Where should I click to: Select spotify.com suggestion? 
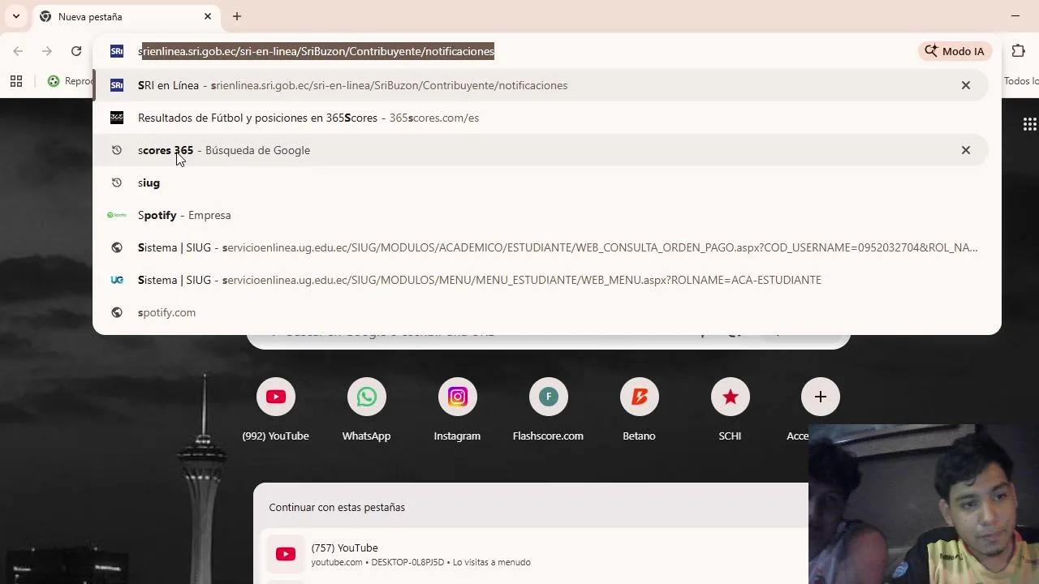click(540, 312)
